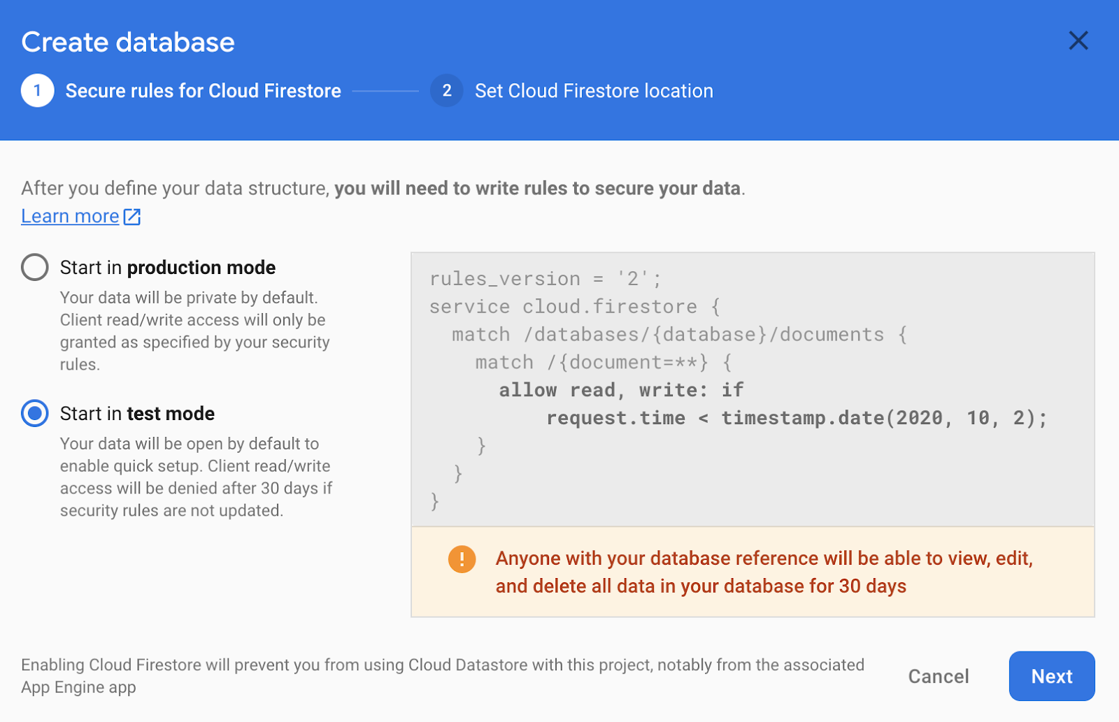Click the rules_version line in code preview
The height and width of the screenshot is (722, 1119).
tap(545, 279)
